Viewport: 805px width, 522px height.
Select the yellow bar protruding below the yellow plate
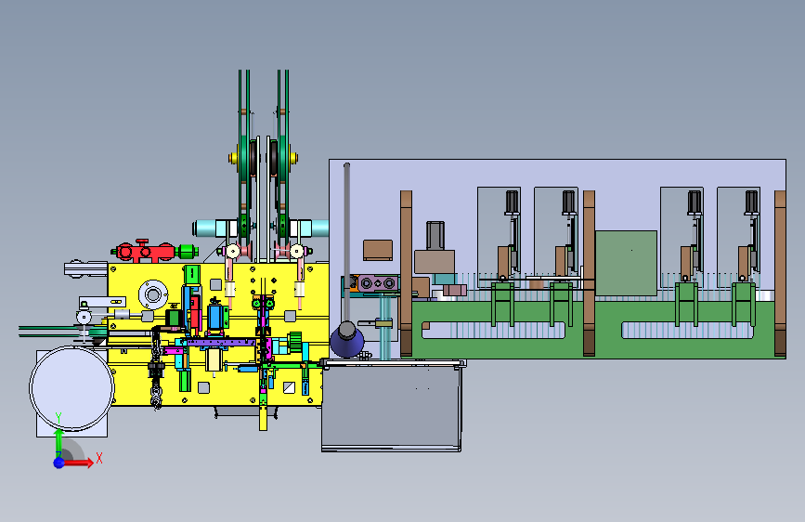point(264,417)
